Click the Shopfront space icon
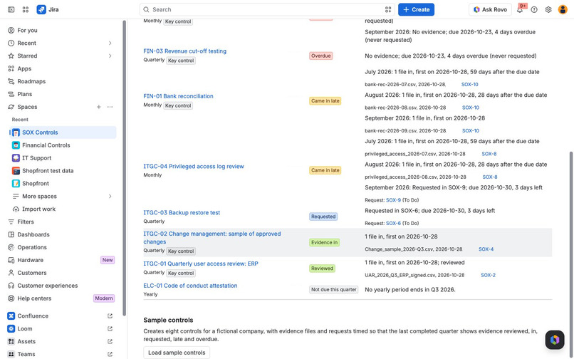 coord(16,184)
